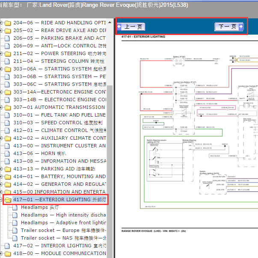Click the 412-01 Climate Control document icon
Image resolution: width=258 pixels, height=258 pixels.
click(7, 130)
